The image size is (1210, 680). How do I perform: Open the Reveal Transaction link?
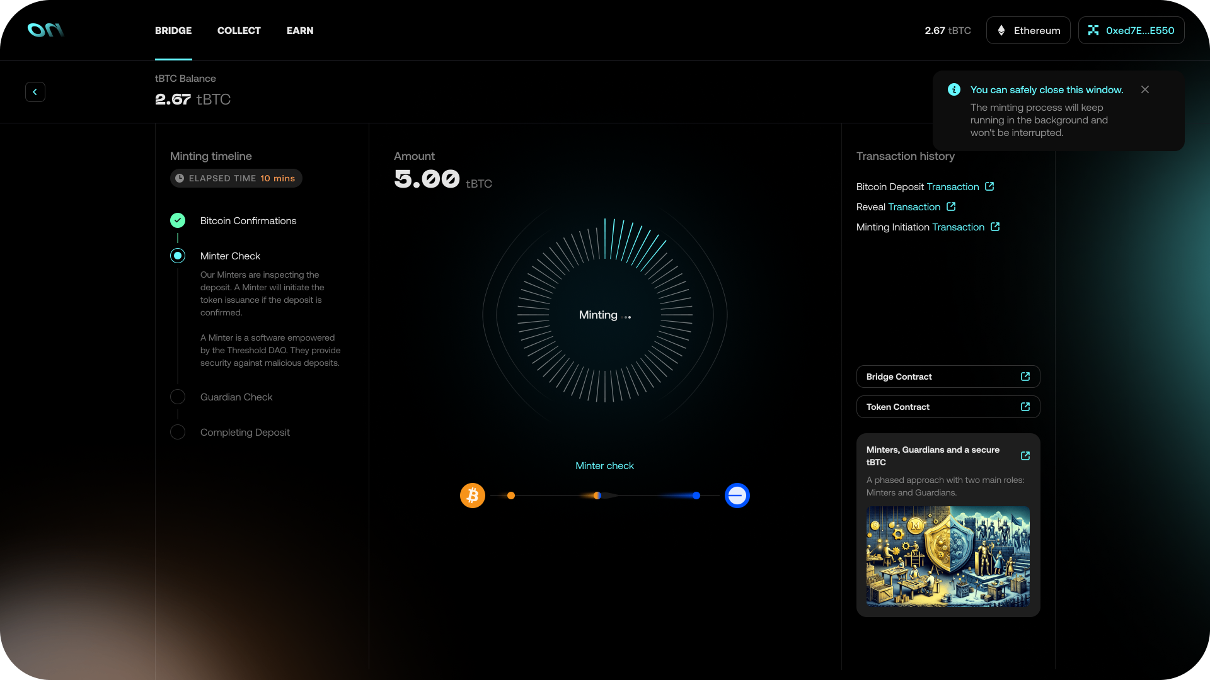914,207
